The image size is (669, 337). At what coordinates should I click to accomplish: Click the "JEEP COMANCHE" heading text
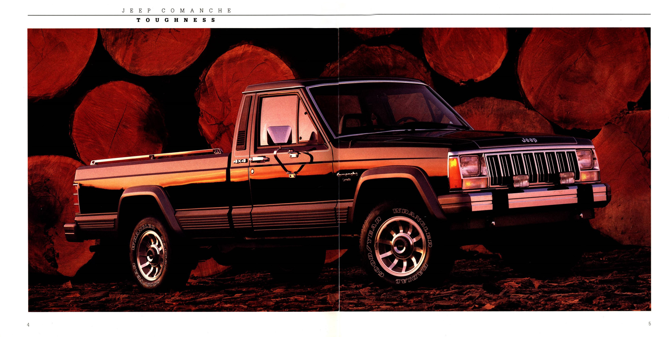pos(177,11)
